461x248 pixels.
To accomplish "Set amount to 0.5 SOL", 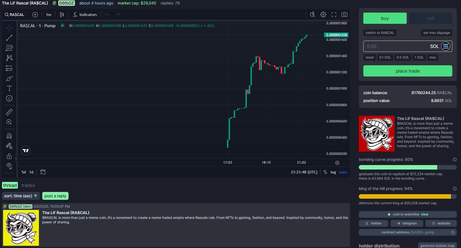I will click(x=403, y=57).
